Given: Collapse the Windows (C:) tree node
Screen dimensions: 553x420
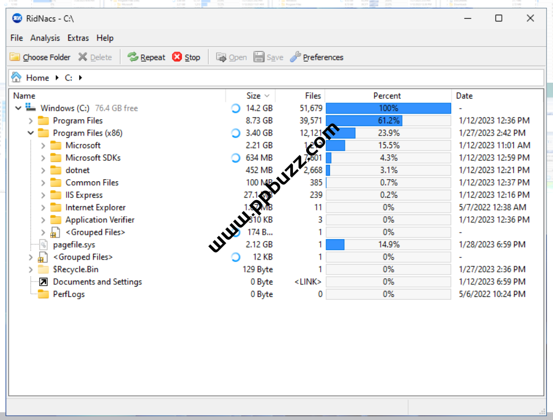Looking at the screenshot, I should pos(18,109).
